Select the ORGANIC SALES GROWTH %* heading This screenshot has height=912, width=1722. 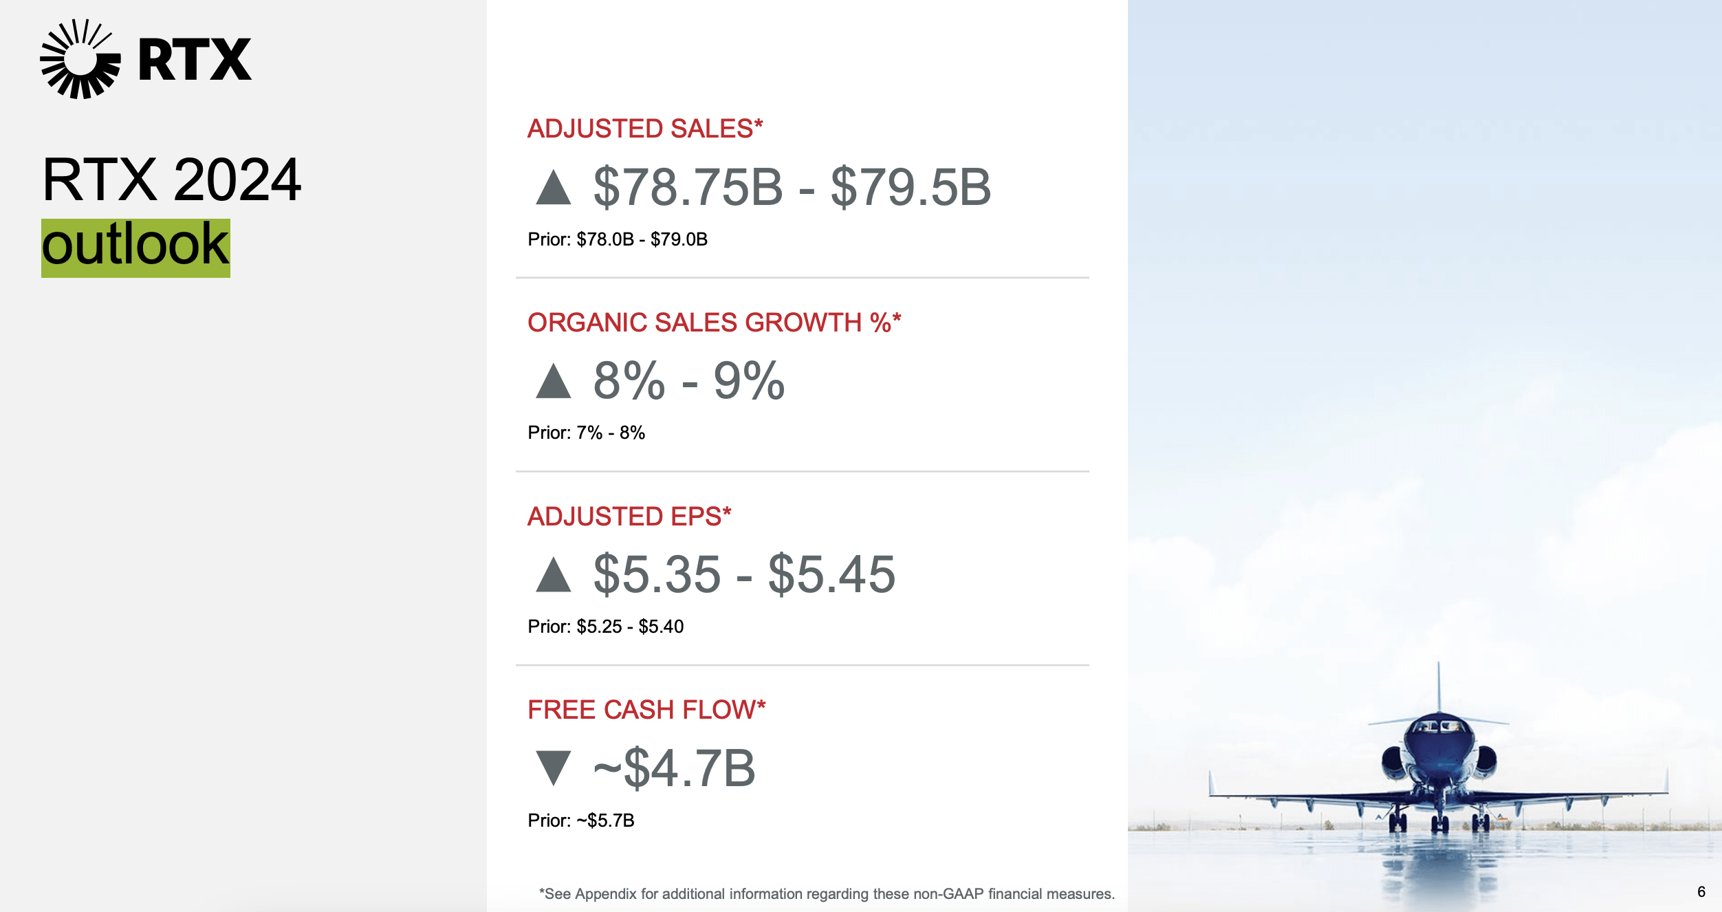714,323
